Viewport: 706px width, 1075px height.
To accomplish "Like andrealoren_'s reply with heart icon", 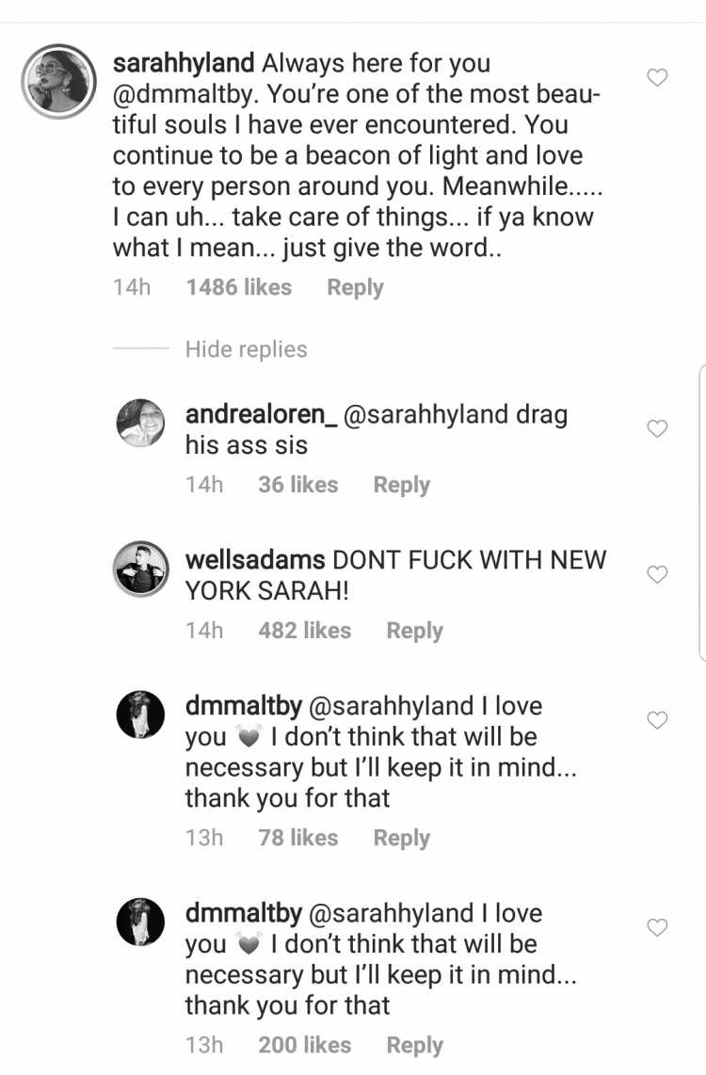I will point(657,428).
